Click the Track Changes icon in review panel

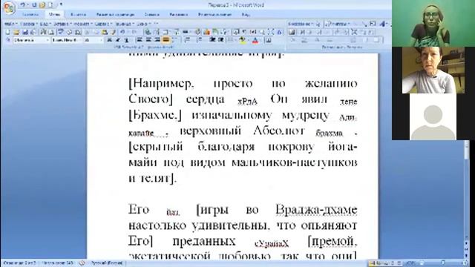(292, 32)
